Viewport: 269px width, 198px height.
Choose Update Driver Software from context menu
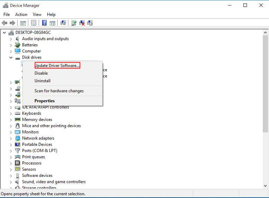tap(57, 66)
